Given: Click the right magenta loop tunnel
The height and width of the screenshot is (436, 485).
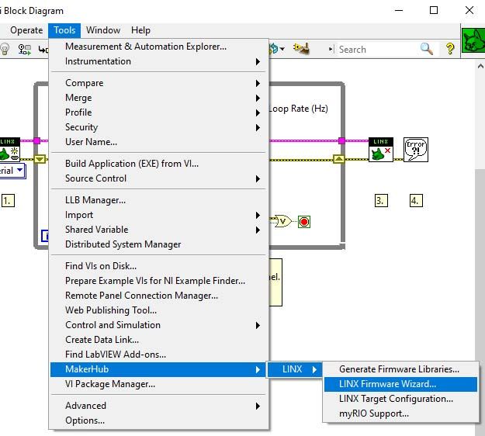Looking at the screenshot, I should pyautogui.click(x=341, y=141).
